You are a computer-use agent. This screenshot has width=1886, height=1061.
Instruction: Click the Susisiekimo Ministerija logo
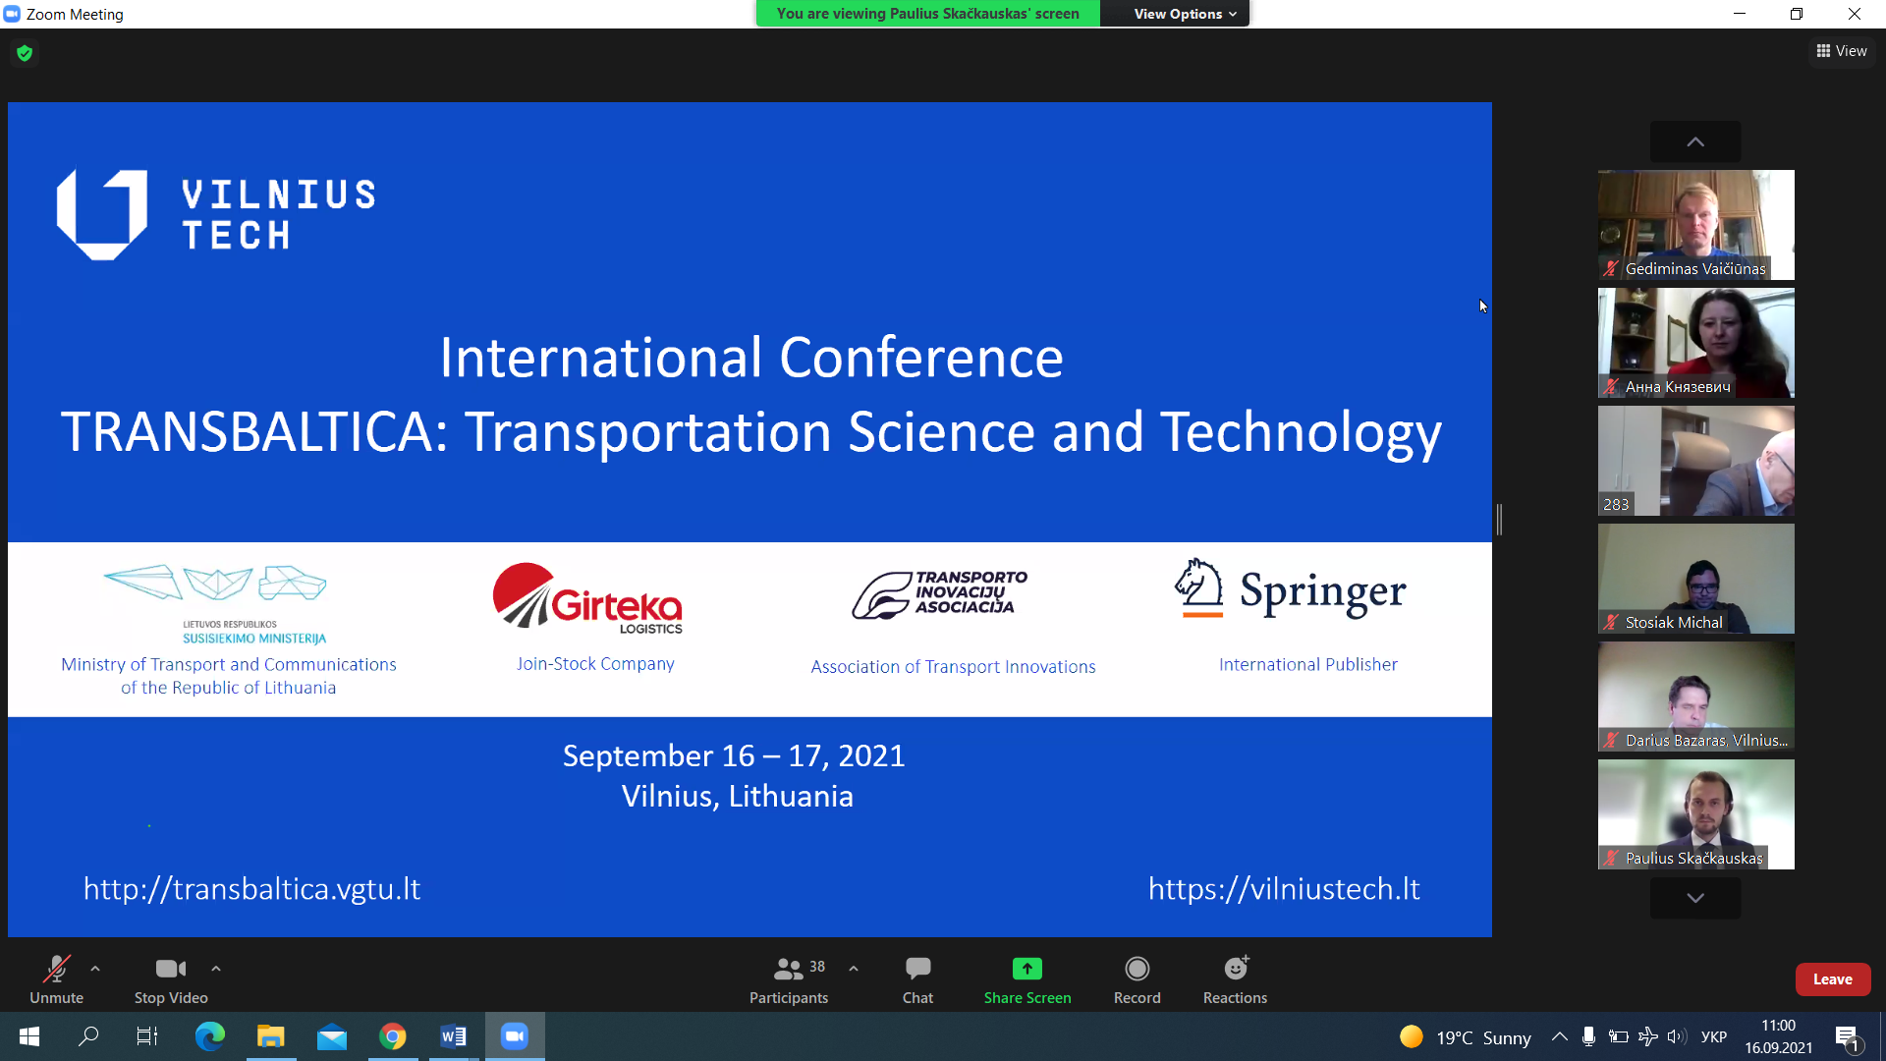point(215,604)
